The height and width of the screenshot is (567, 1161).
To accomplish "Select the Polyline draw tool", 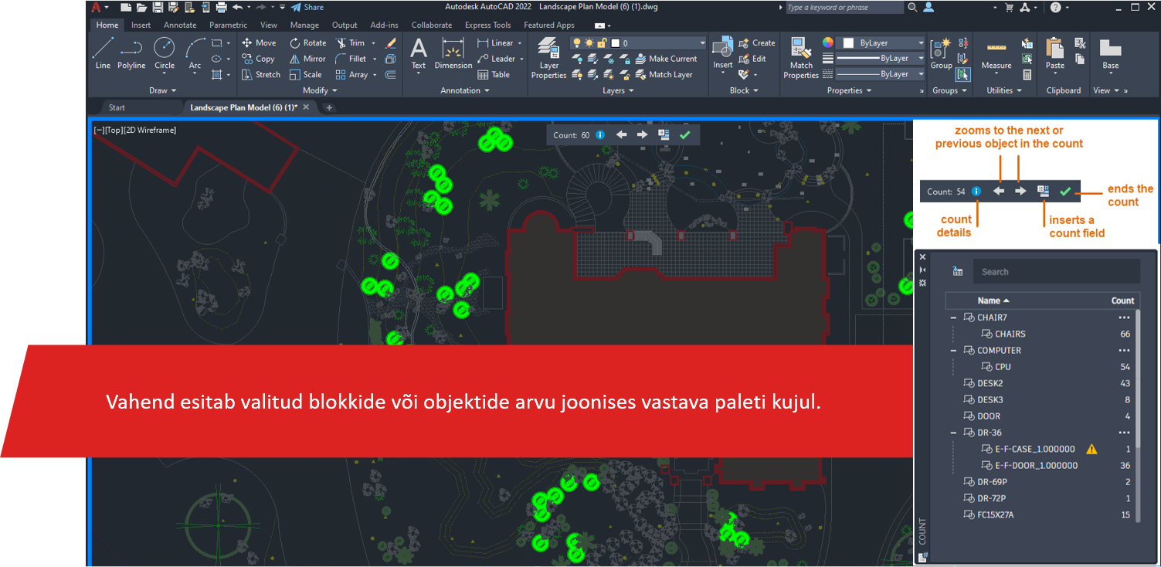I will coord(131,53).
